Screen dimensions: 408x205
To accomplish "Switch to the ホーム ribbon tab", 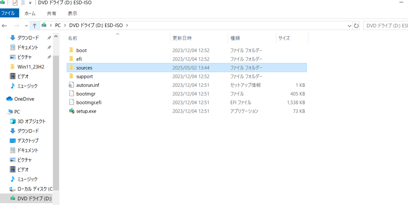I will 30,13.
